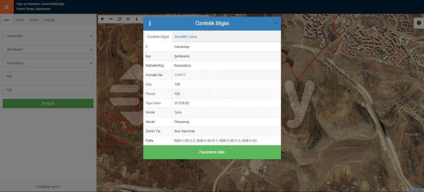This screenshot has width=424, height=192.
Task: Expand the Şehitkamil district dropdown
Action: [x=48, y=49]
